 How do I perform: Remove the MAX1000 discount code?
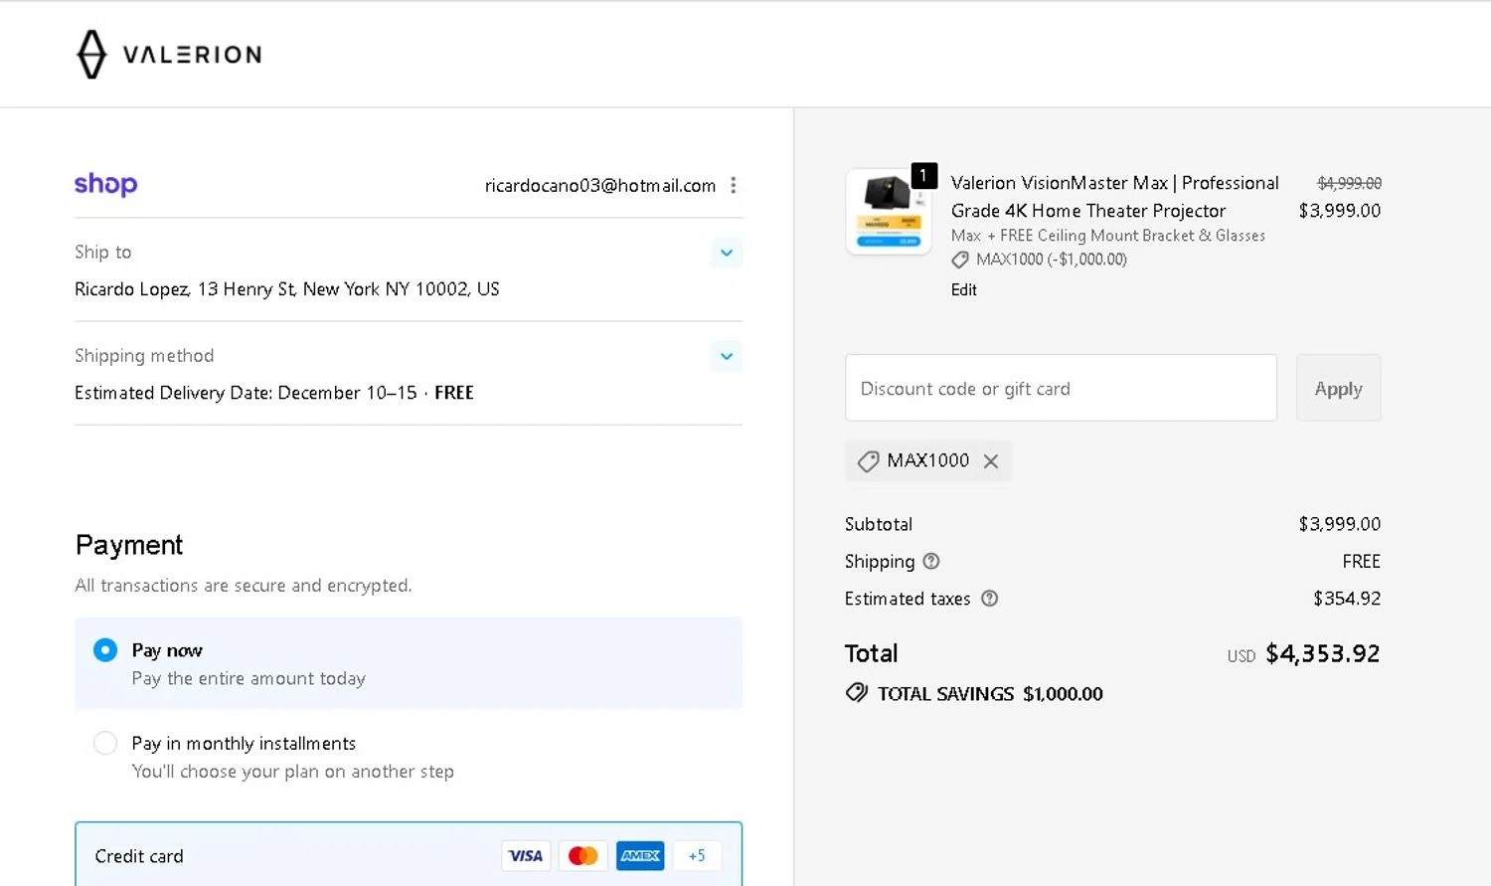point(991,460)
